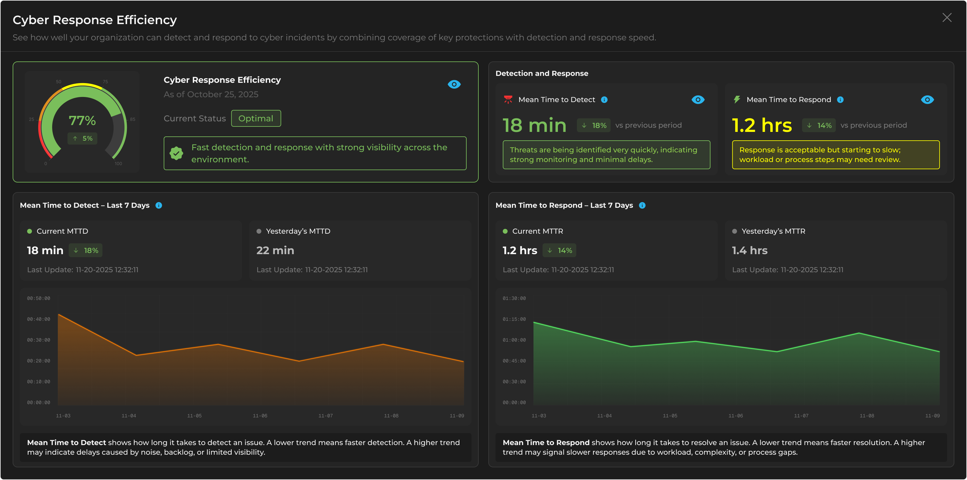This screenshot has height=480, width=967.
Task: Click the large 1.2 hrs respond value
Action: (x=762, y=125)
